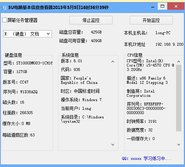Click the drive dropdown arrow
185x167 pixels.
48,34
